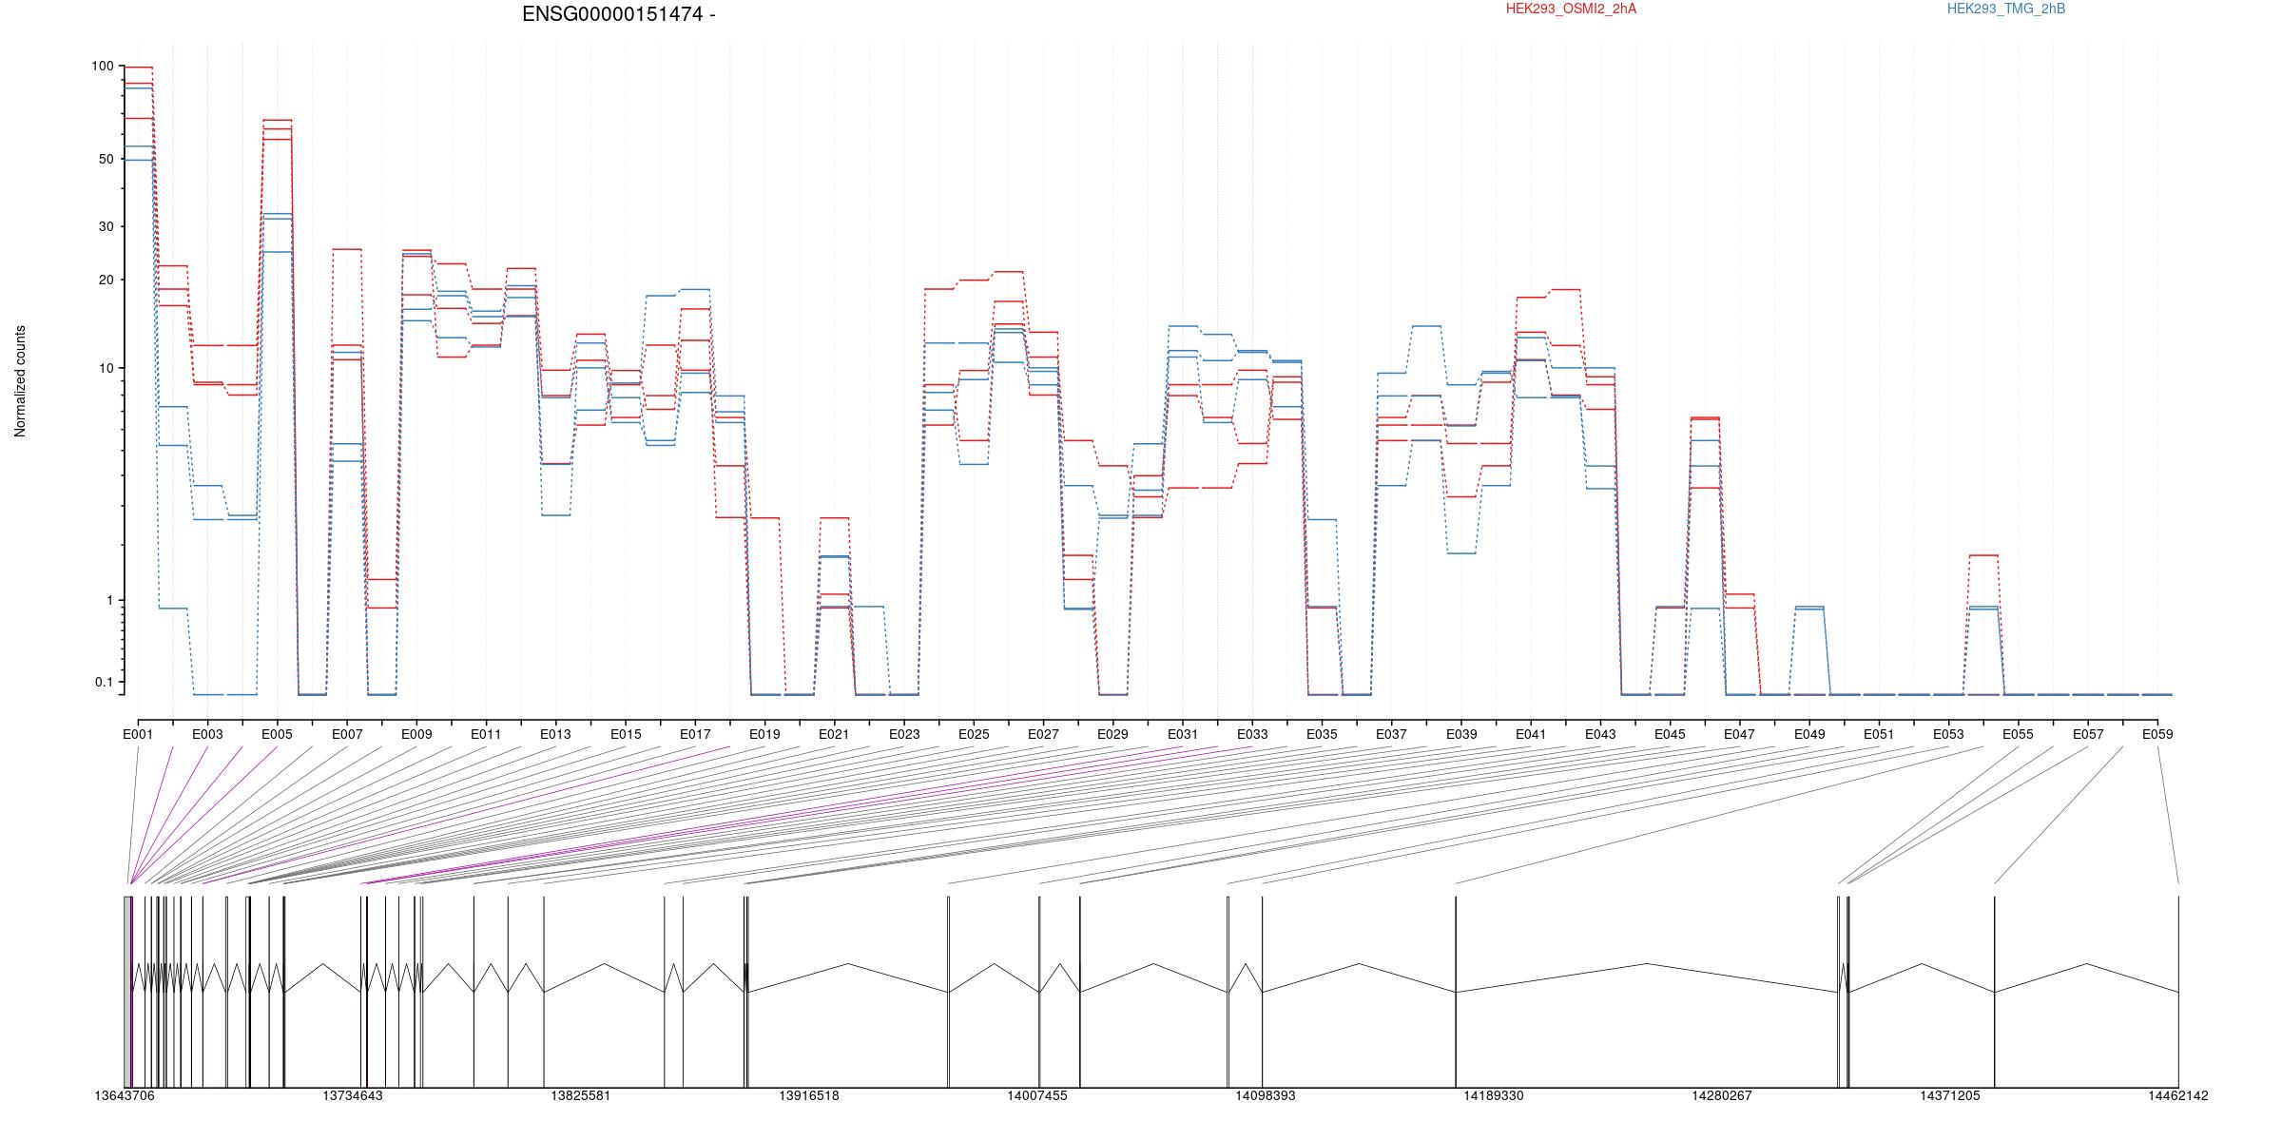The image size is (2282, 1141).
Task: Click y-axis tick value 50
Action: (x=106, y=159)
